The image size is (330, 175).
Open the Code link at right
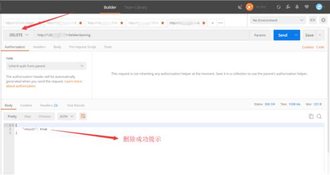point(320,47)
